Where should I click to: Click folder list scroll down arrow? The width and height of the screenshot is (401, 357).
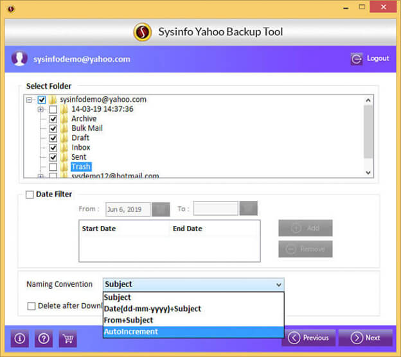coord(368,173)
